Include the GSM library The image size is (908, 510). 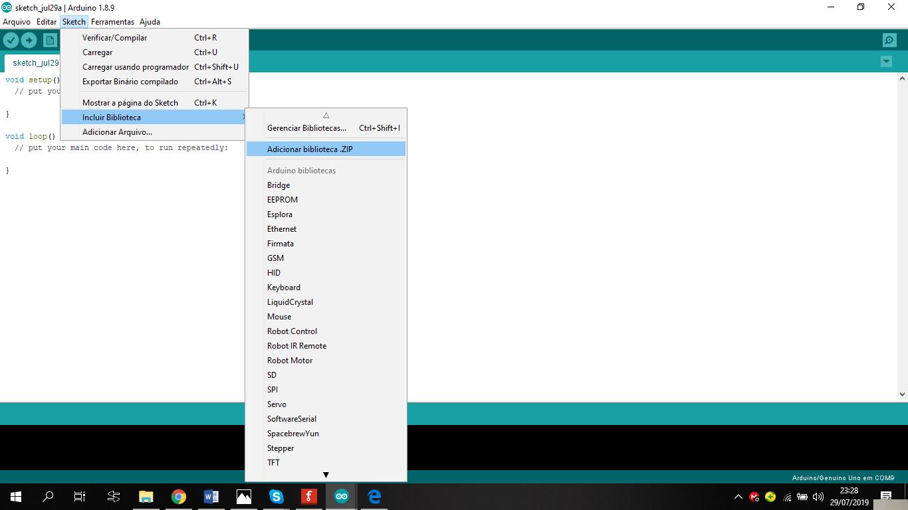pos(326,258)
